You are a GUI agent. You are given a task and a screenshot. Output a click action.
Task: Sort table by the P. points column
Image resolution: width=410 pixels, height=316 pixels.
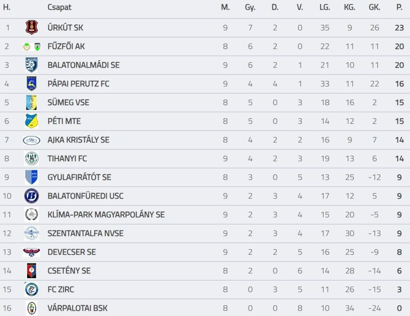coord(399,7)
